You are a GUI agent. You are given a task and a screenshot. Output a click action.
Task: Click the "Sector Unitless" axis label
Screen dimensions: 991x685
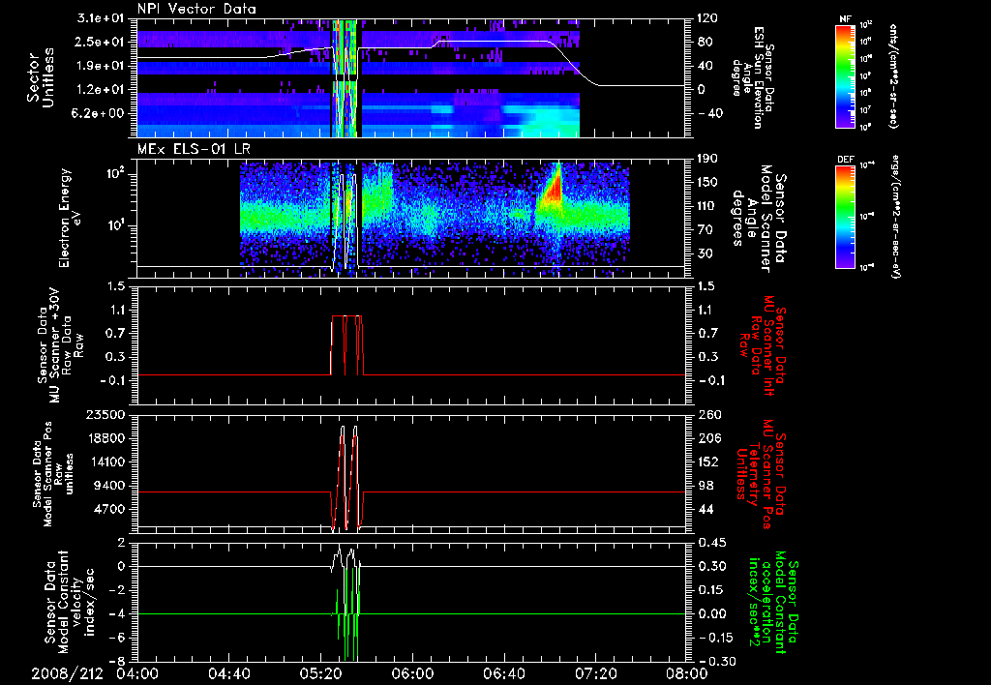pyautogui.click(x=41, y=77)
